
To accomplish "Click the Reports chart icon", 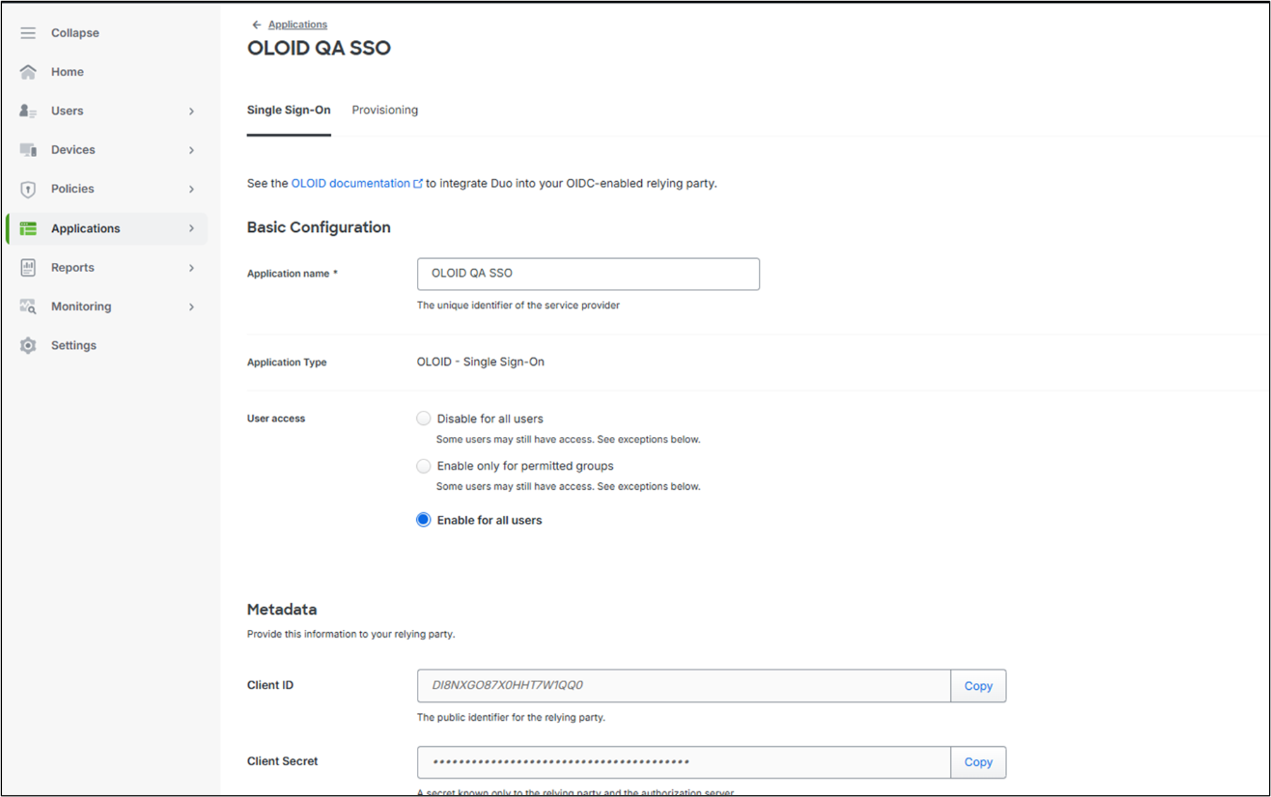I will (28, 268).
